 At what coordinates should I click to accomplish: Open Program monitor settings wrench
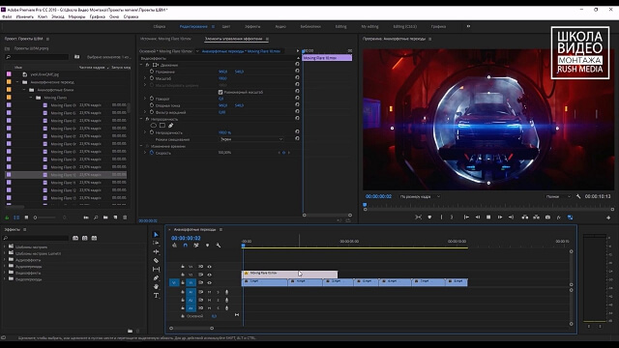(x=578, y=196)
